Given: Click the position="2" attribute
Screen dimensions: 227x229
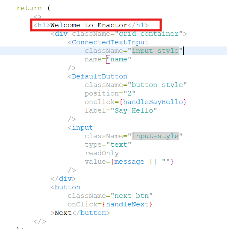Looking at the screenshot, I should tap(110, 93).
